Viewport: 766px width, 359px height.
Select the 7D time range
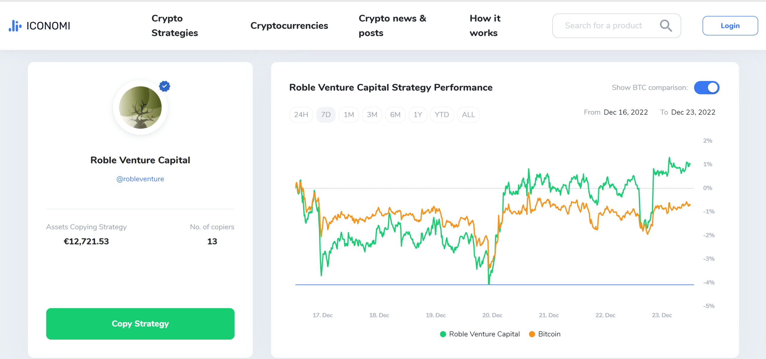326,115
